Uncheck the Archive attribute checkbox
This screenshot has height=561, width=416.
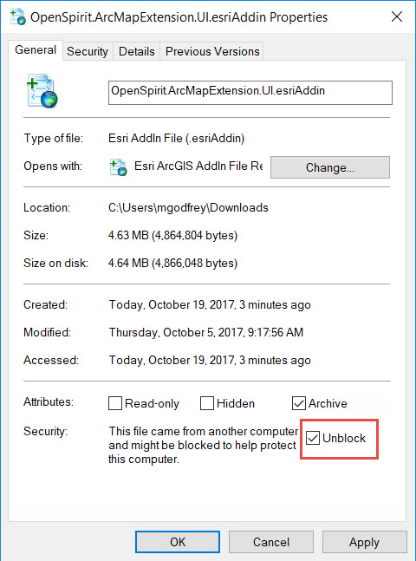[x=299, y=403]
